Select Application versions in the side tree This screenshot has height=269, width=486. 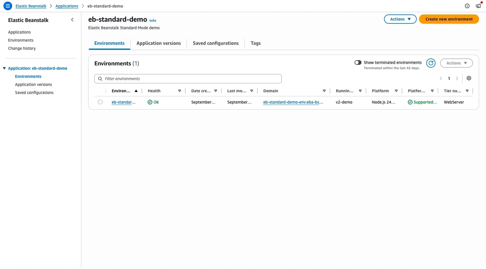(x=34, y=84)
